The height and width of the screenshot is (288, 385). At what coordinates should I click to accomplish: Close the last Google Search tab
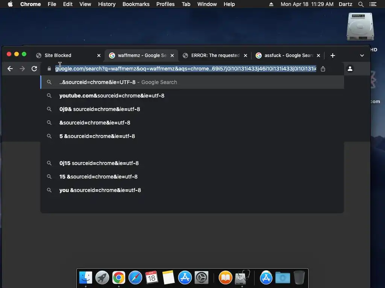pos(318,55)
